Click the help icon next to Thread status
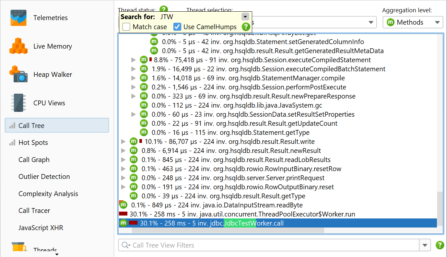The height and width of the screenshot is (257, 447). coord(164,9)
